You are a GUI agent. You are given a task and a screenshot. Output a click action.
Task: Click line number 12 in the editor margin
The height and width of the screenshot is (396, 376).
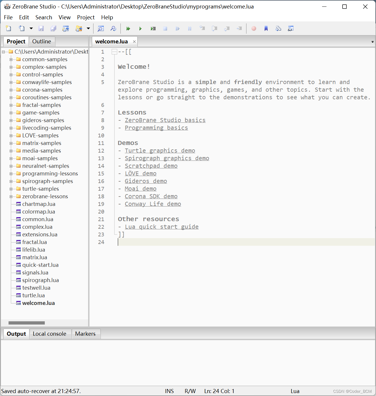(x=101, y=151)
